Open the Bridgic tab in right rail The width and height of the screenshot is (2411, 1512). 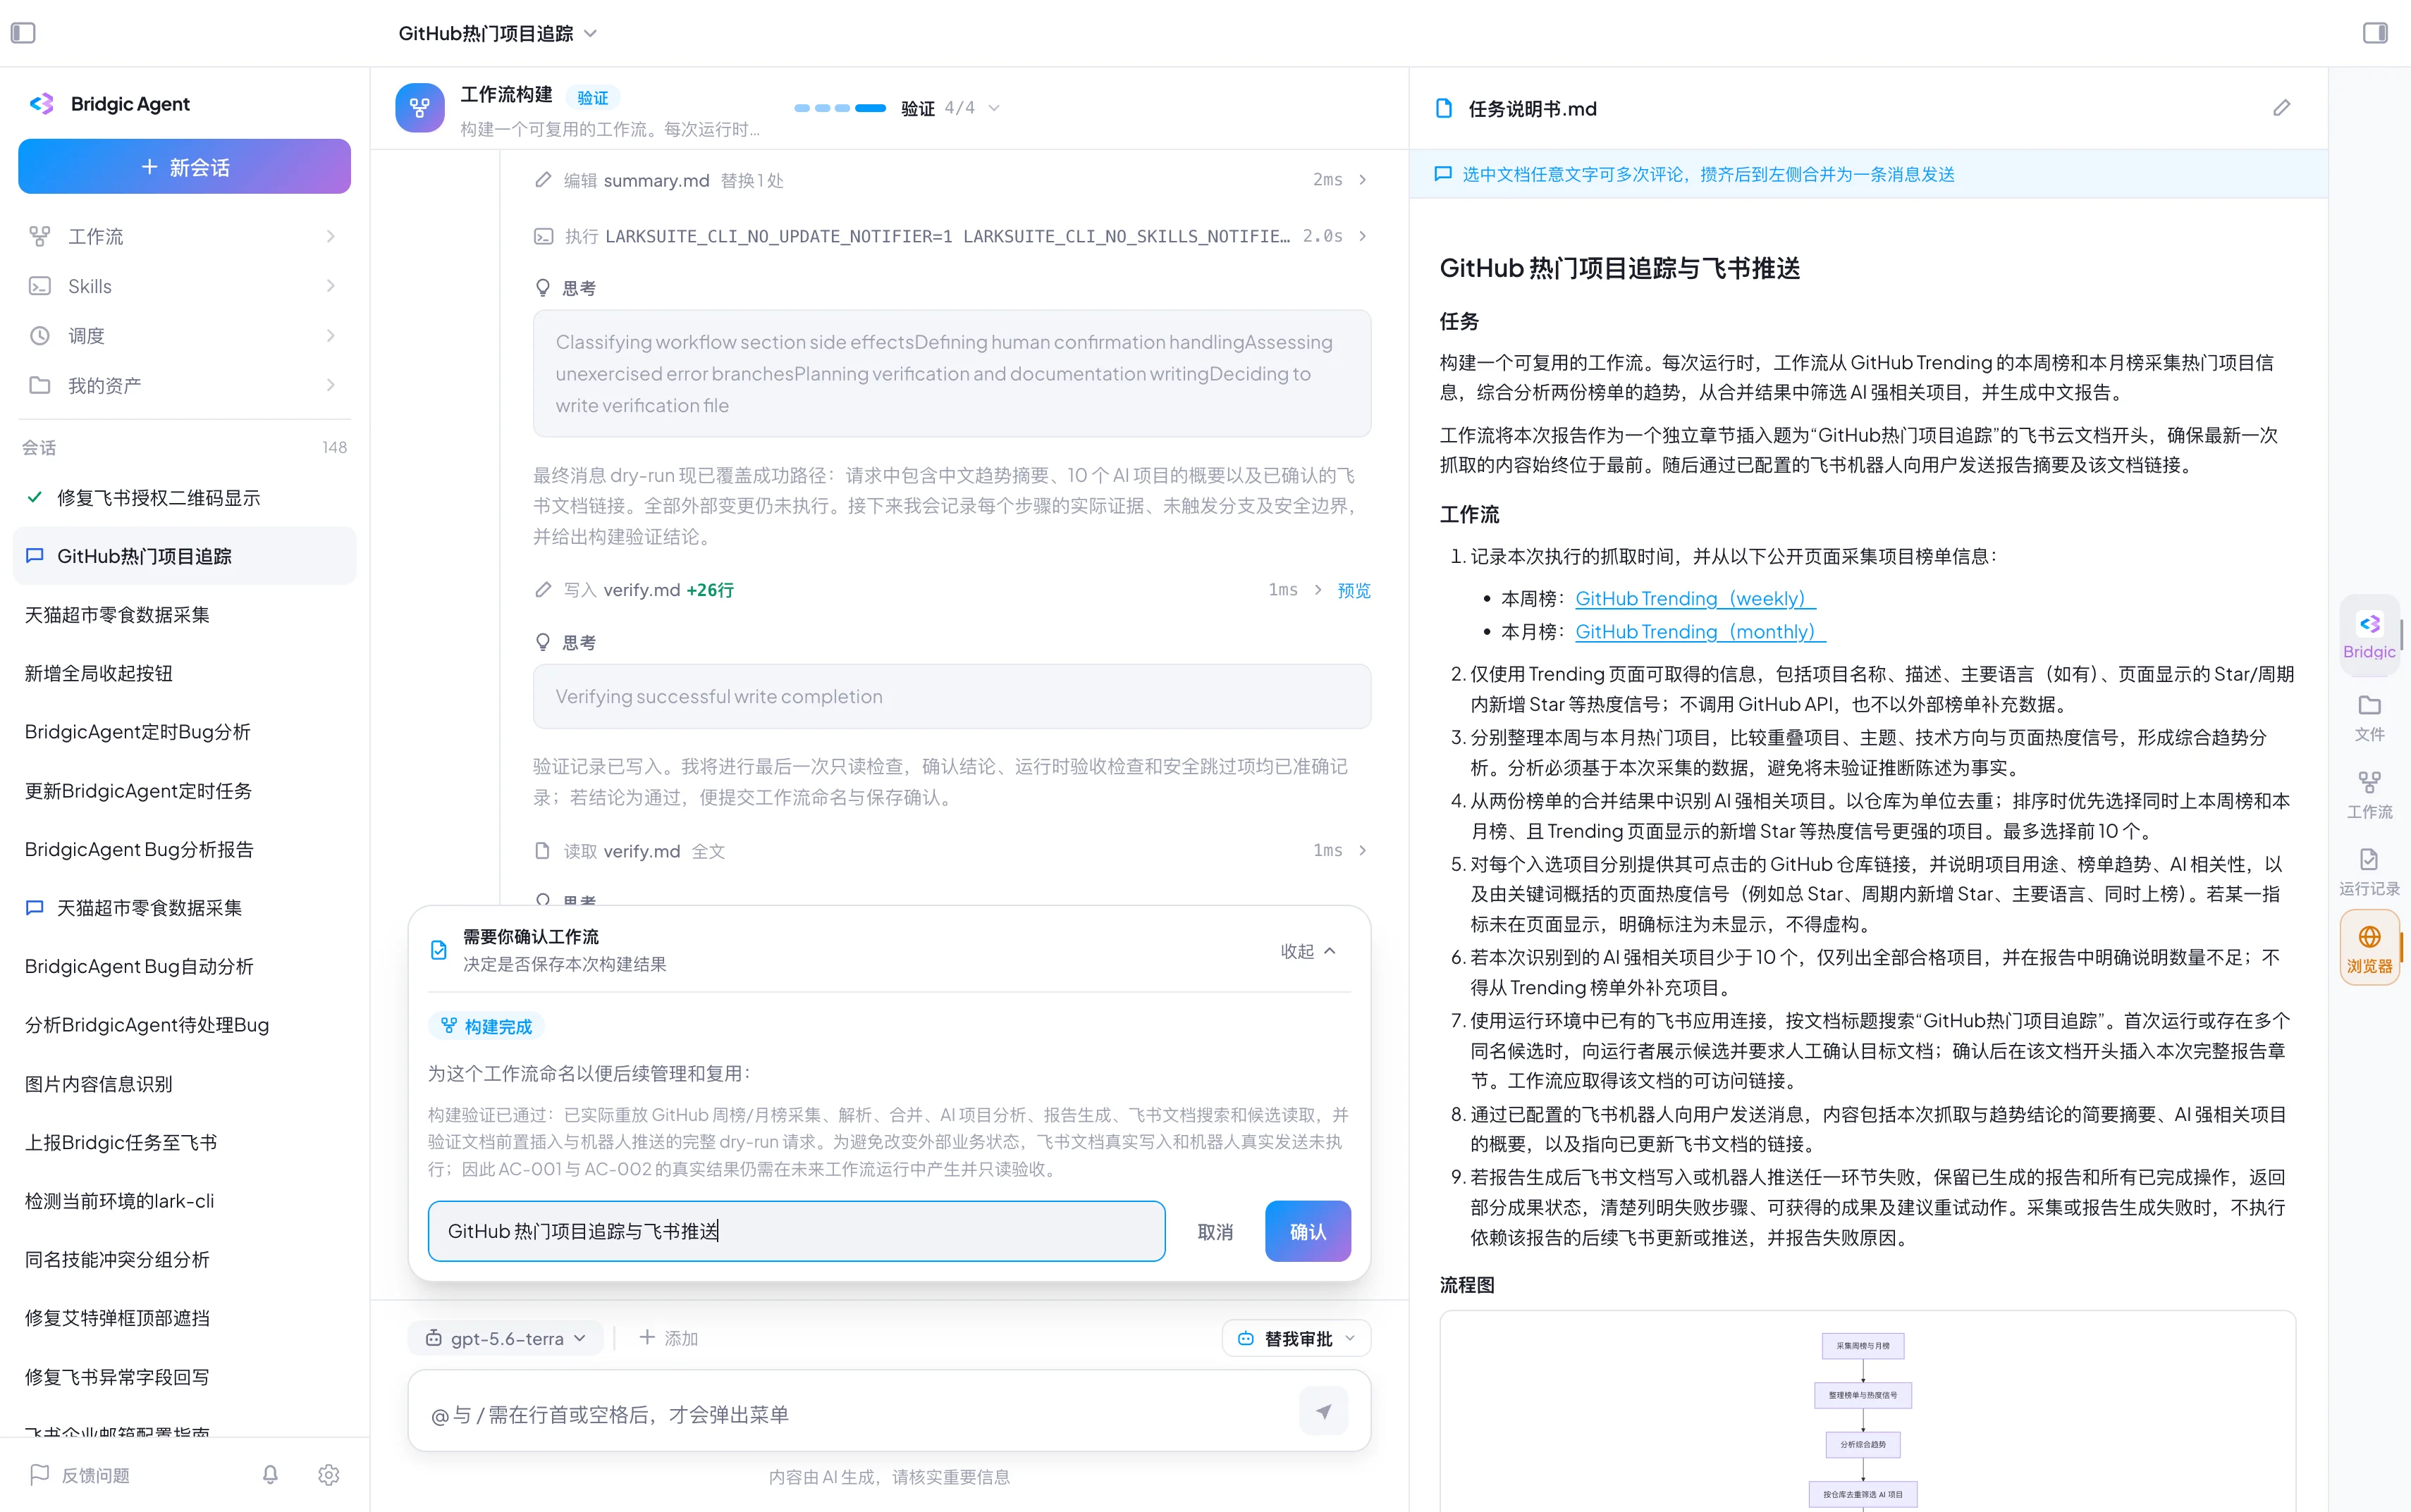(x=2369, y=635)
